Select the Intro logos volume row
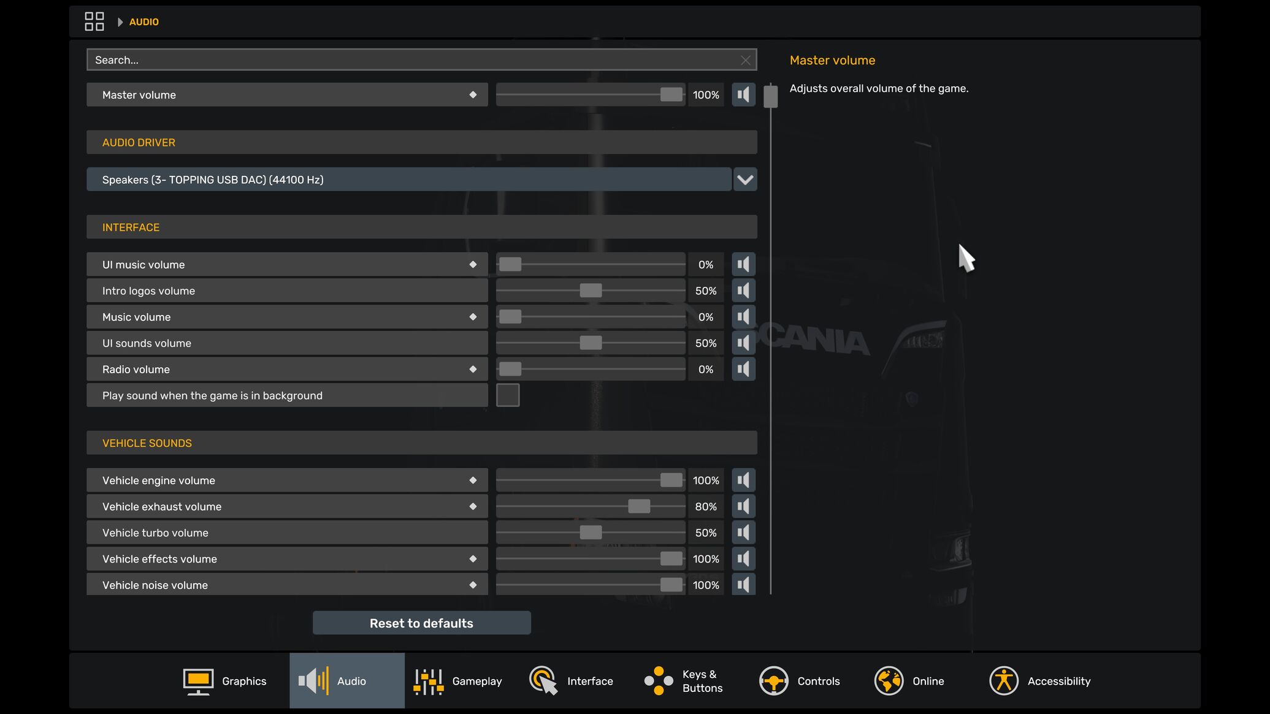The height and width of the screenshot is (714, 1270). click(x=287, y=291)
